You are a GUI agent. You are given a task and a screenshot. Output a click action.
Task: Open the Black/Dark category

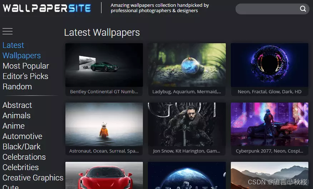pyautogui.click(x=21, y=147)
